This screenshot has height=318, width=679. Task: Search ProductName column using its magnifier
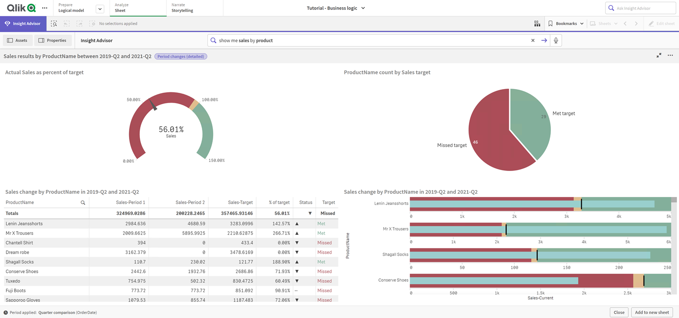coord(83,203)
